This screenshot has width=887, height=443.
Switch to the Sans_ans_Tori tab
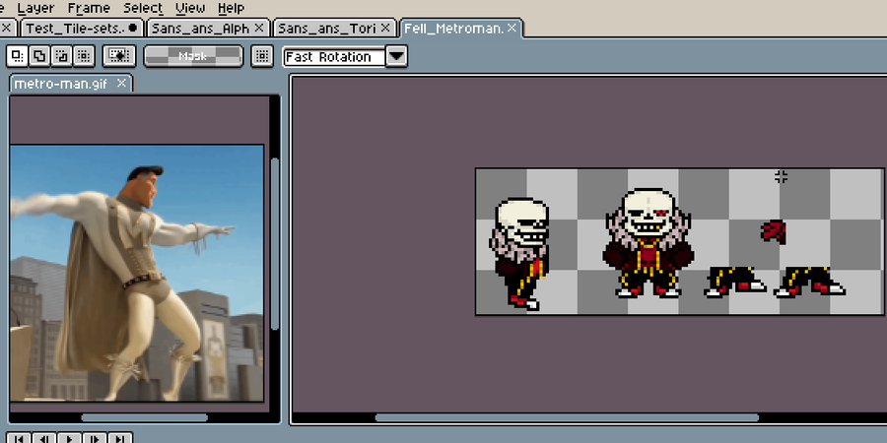click(x=334, y=28)
